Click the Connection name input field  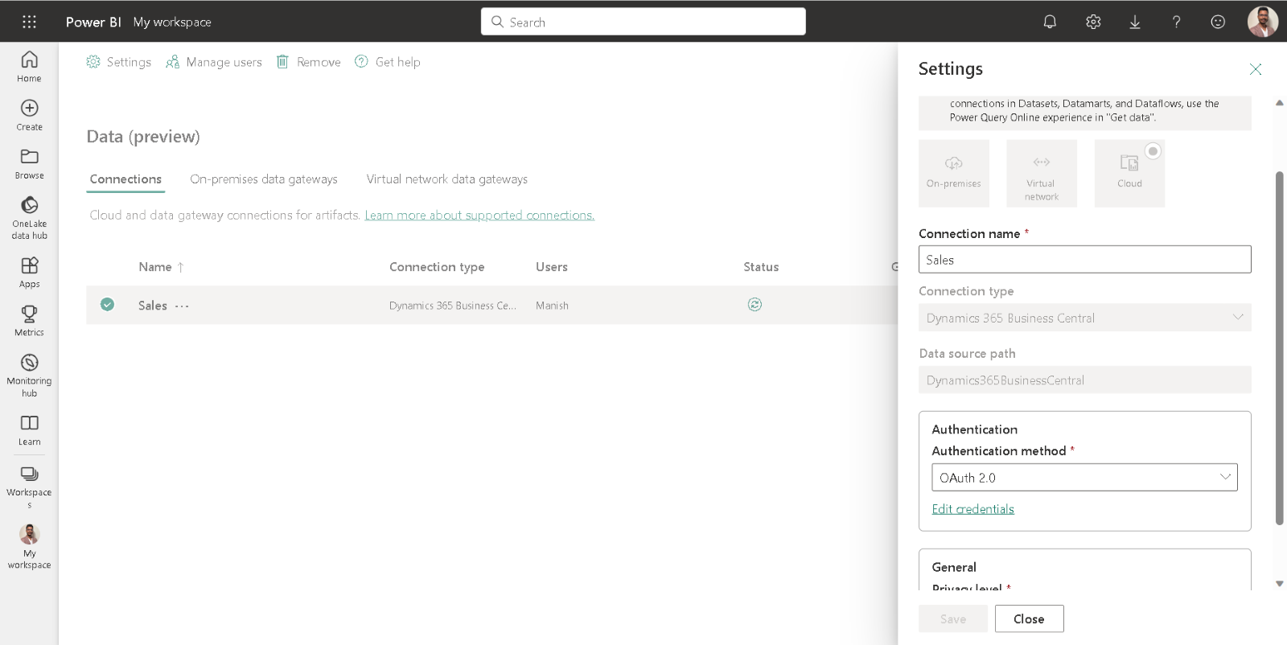1083,260
